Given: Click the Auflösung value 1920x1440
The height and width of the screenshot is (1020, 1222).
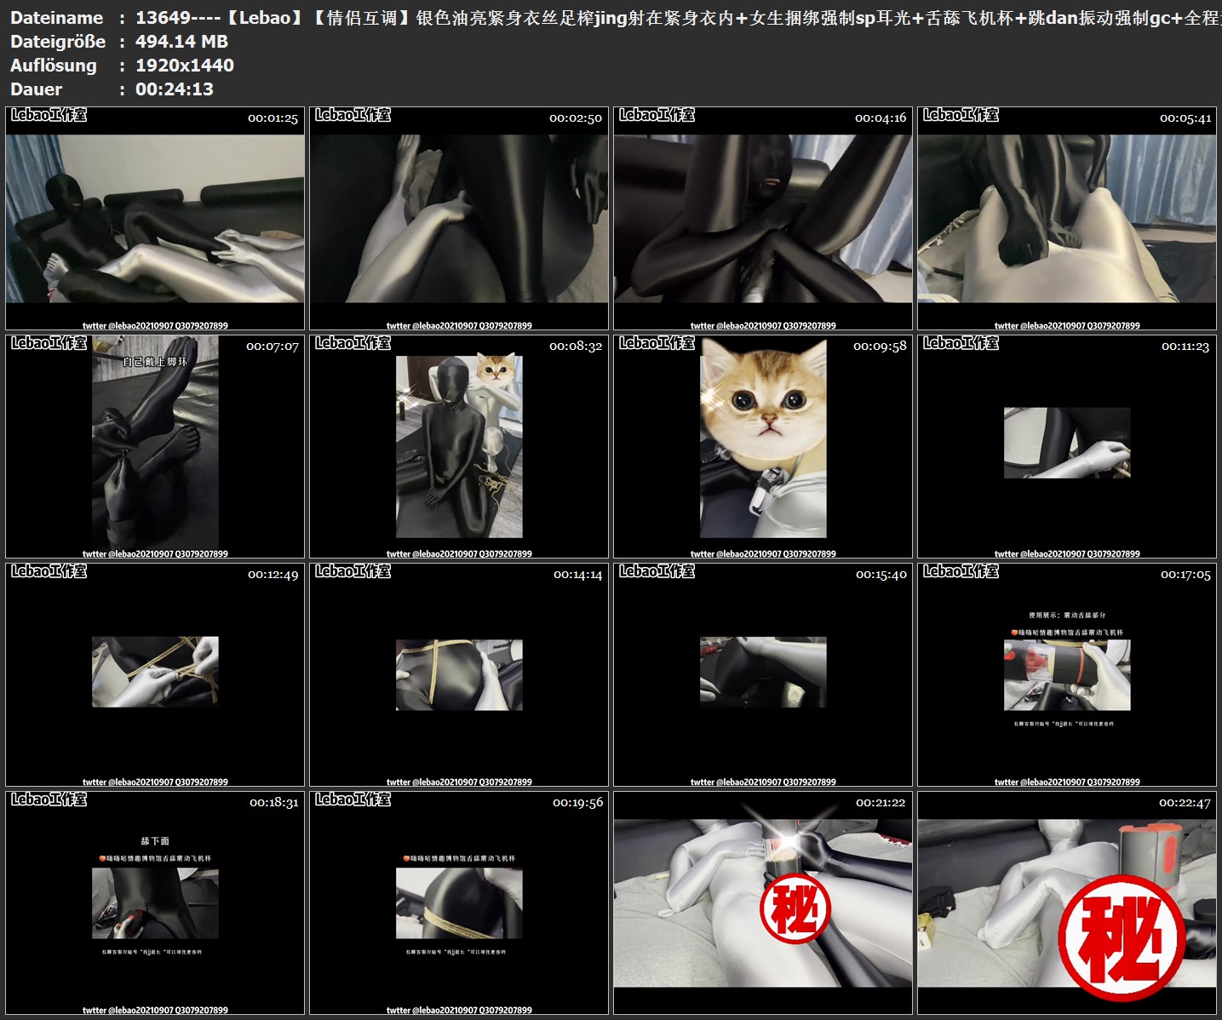Looking at the screenshot, I should click(184, 66).
